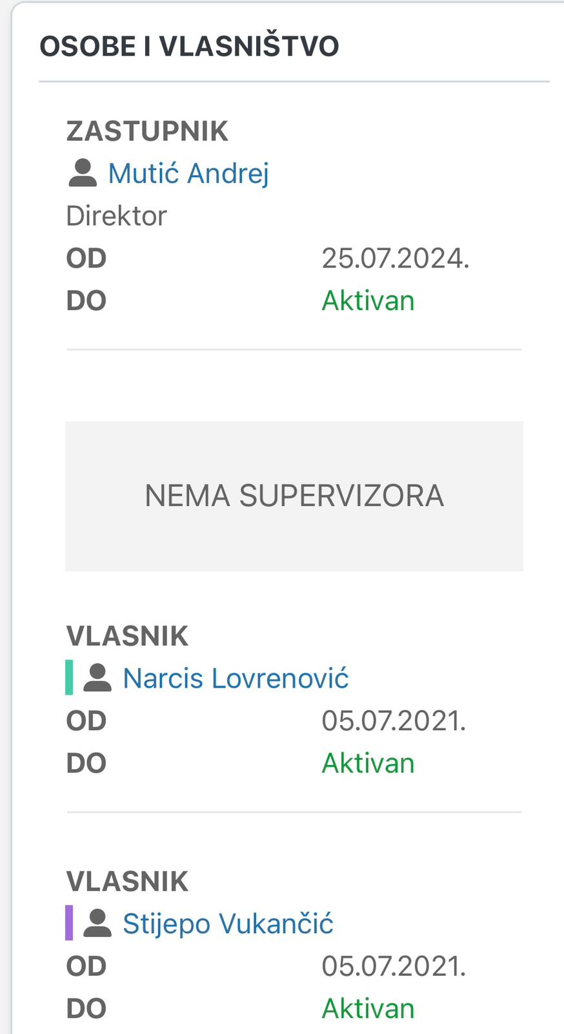
Task: Expand the first VLASNIK entry
Action: tap(127, 635)
